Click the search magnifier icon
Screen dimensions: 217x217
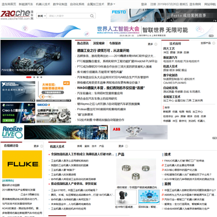[92, 16]
